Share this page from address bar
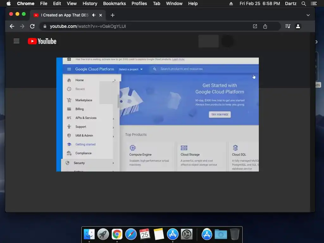The width and height of the screenshot is (324, 243). point(265,26)
